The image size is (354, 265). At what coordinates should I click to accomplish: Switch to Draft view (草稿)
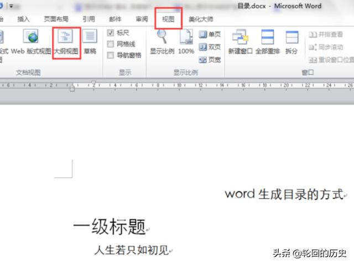(x=90, y=43)
